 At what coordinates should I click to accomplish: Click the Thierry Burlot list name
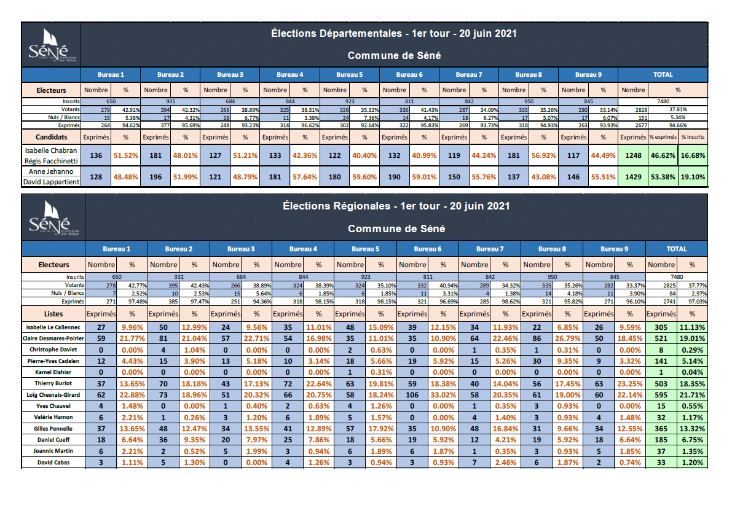pyautogui.click(x=53, y=383)
